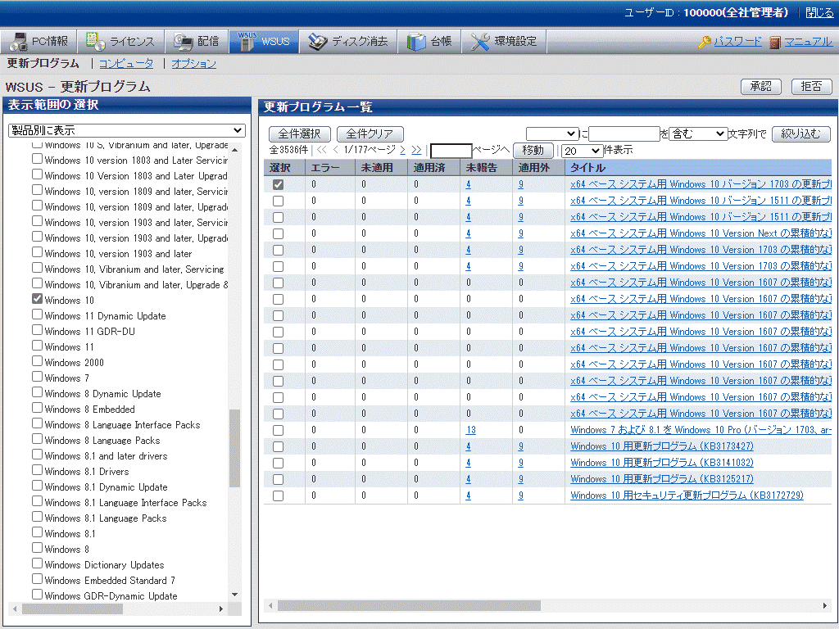Click the 承認 approve button
Viewport: 839px width, 629px height.
click(x=760, y=87)
